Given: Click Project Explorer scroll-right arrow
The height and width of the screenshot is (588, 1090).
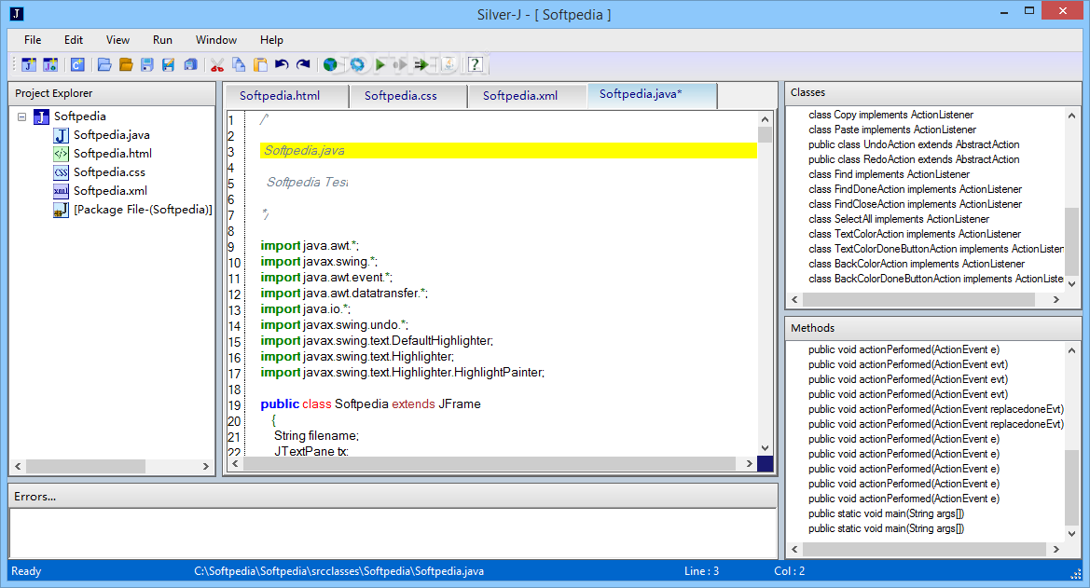Looking at the screenshot, I should pyautogui.click(x=206, y=466).
